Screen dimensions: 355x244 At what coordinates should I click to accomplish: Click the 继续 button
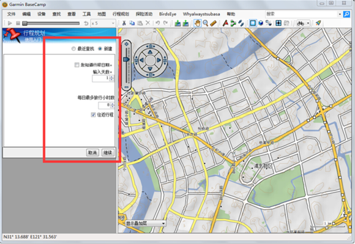tap(108, 153)
